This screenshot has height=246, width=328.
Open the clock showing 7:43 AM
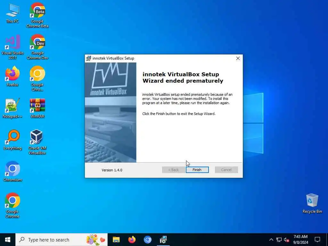300,240
